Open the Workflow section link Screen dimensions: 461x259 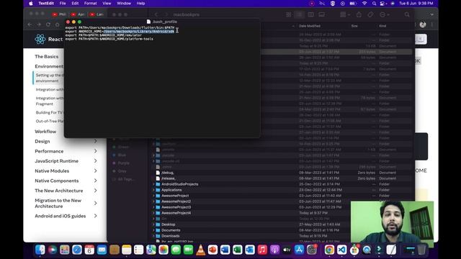[x=45, y=132]
